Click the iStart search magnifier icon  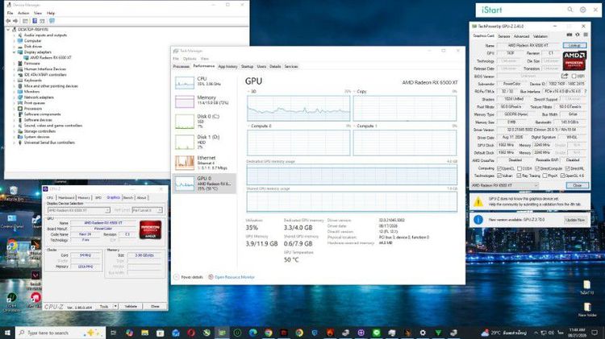(x=570, y=10)
